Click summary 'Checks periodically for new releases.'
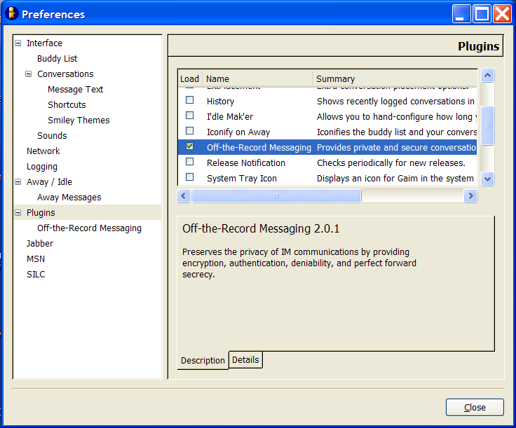 click(x=391, y=163)
